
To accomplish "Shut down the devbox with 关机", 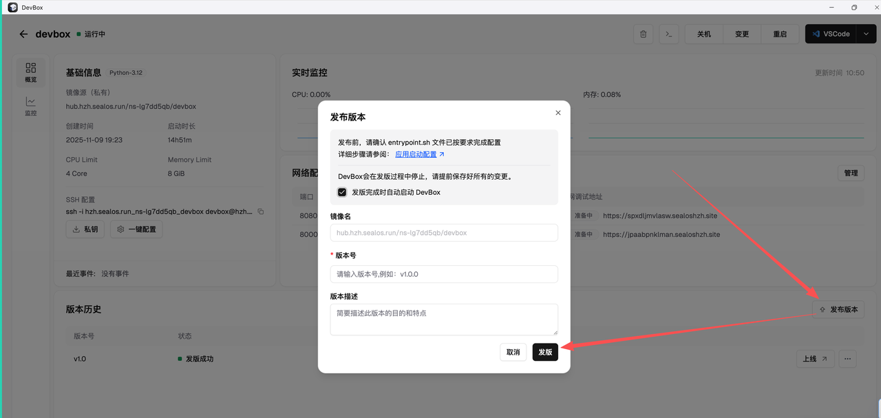I will pyautogui.click(x=703, y=33).
